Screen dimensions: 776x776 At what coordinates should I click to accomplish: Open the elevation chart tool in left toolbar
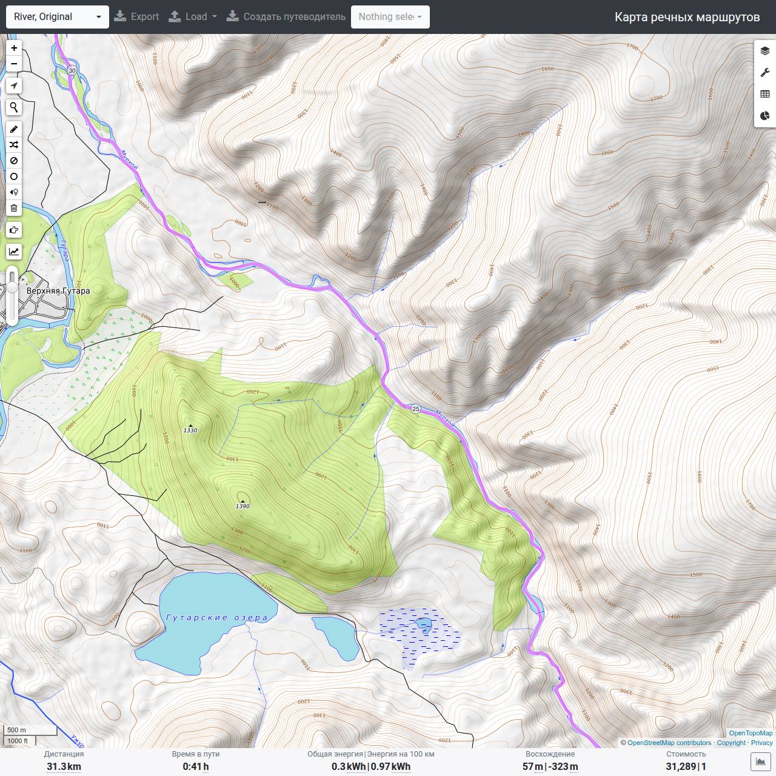[x=14, y=252]
